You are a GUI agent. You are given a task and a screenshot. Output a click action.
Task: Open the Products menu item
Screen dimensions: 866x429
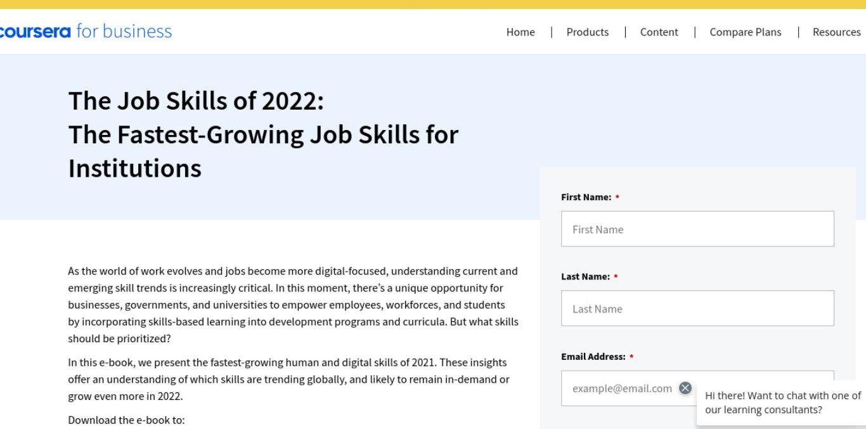click(x=588, y=32)
